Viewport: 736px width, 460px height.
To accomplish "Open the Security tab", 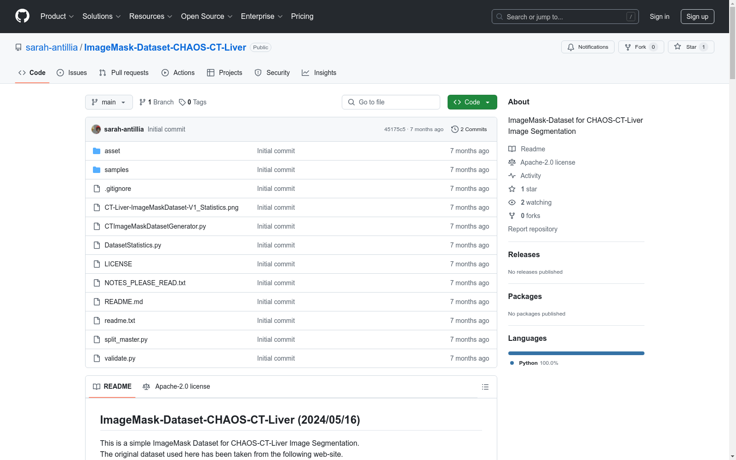I will [x=272, y=73].
